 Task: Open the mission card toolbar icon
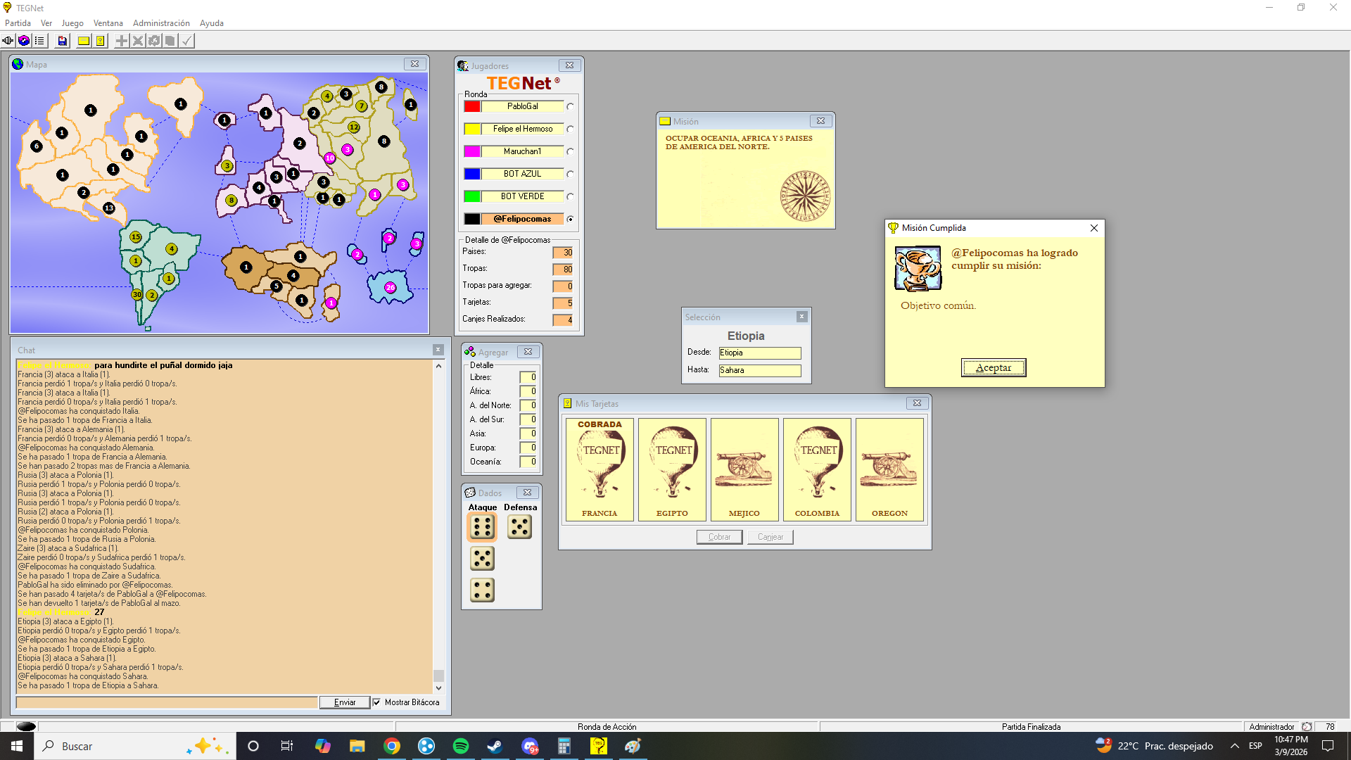coord(84,41)
